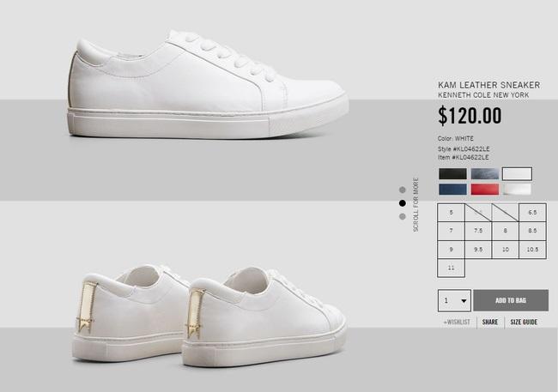Screen dimensions: 558x392
Task: Click the Add to Bag button
Action: 511,300
